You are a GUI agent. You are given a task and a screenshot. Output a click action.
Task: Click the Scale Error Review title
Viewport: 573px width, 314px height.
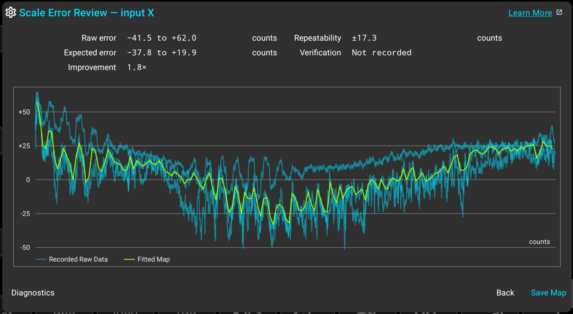(86, 13)
